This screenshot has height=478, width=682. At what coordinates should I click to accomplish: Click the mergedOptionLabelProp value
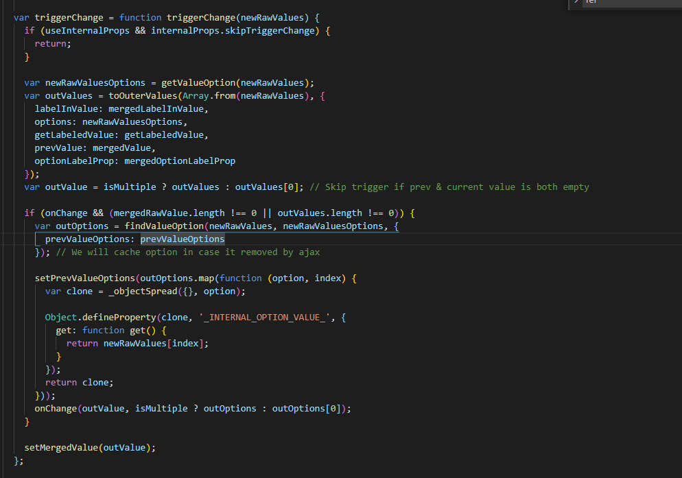tap(180, 161)
